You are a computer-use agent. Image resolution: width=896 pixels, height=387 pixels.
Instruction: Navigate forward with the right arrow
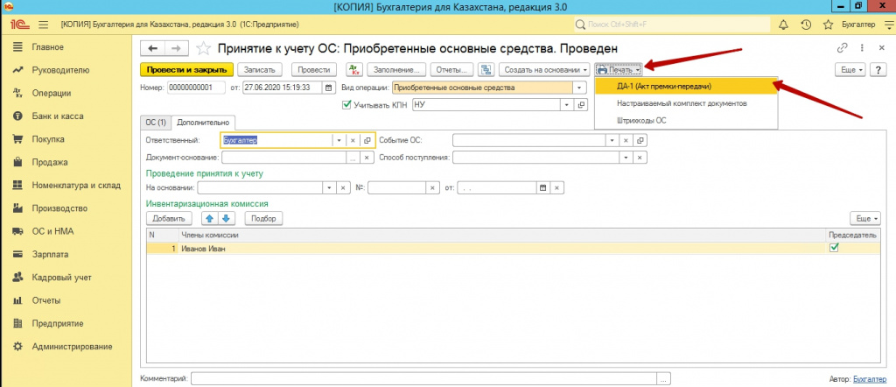[177, 48]
